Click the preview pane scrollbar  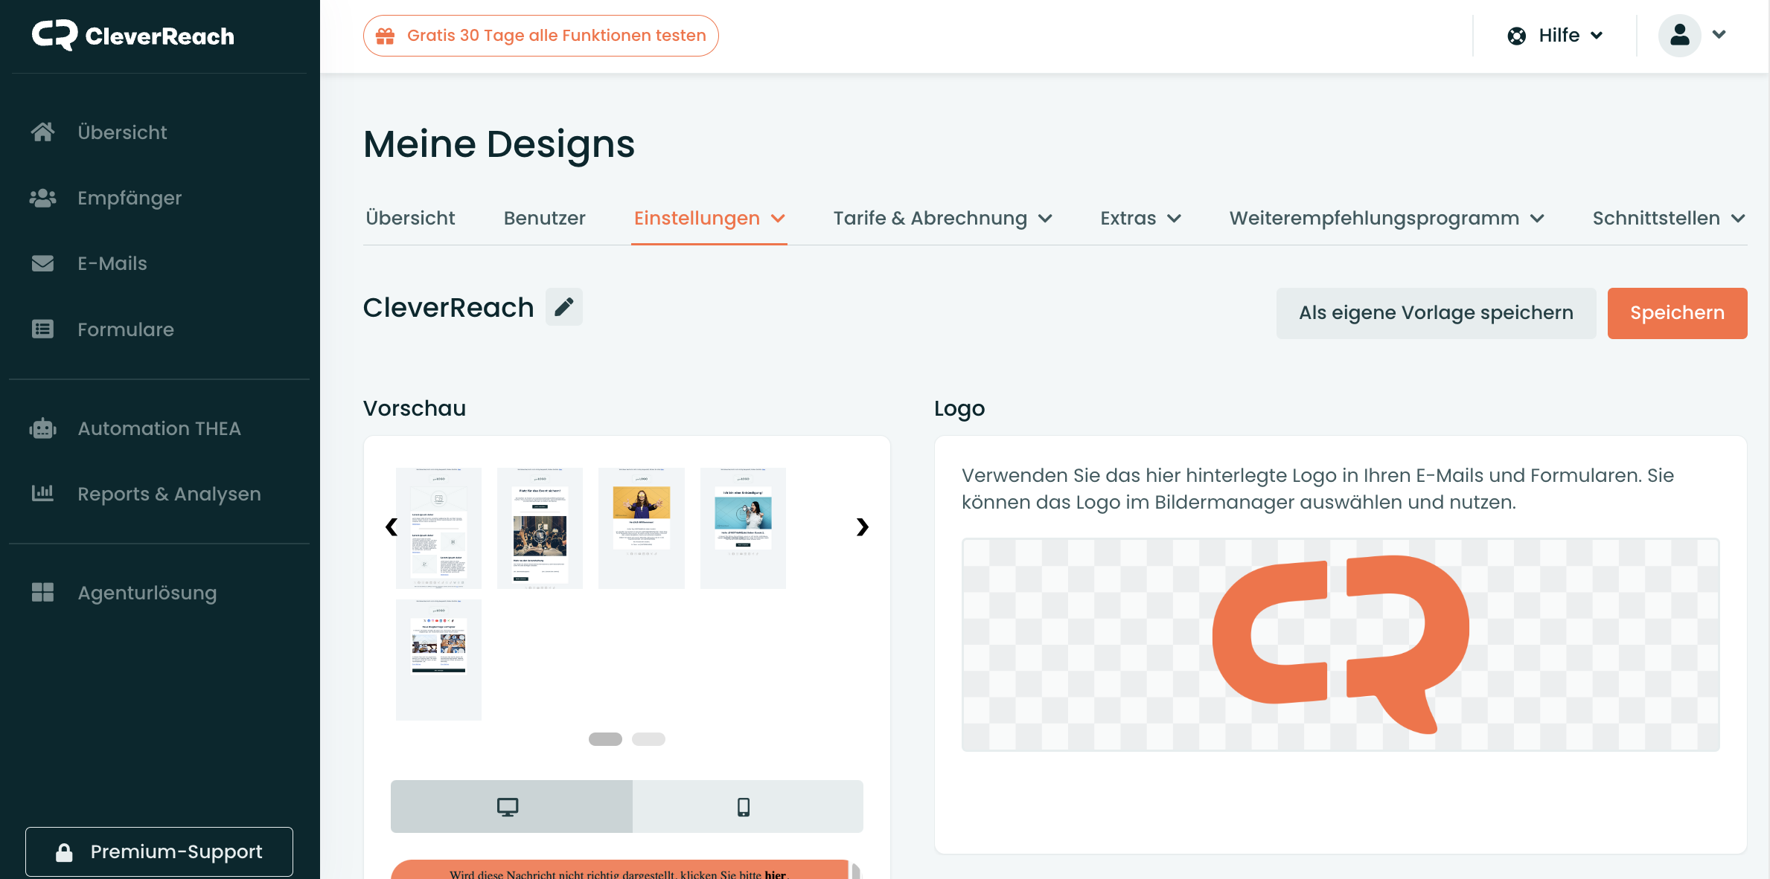point(856,871)
